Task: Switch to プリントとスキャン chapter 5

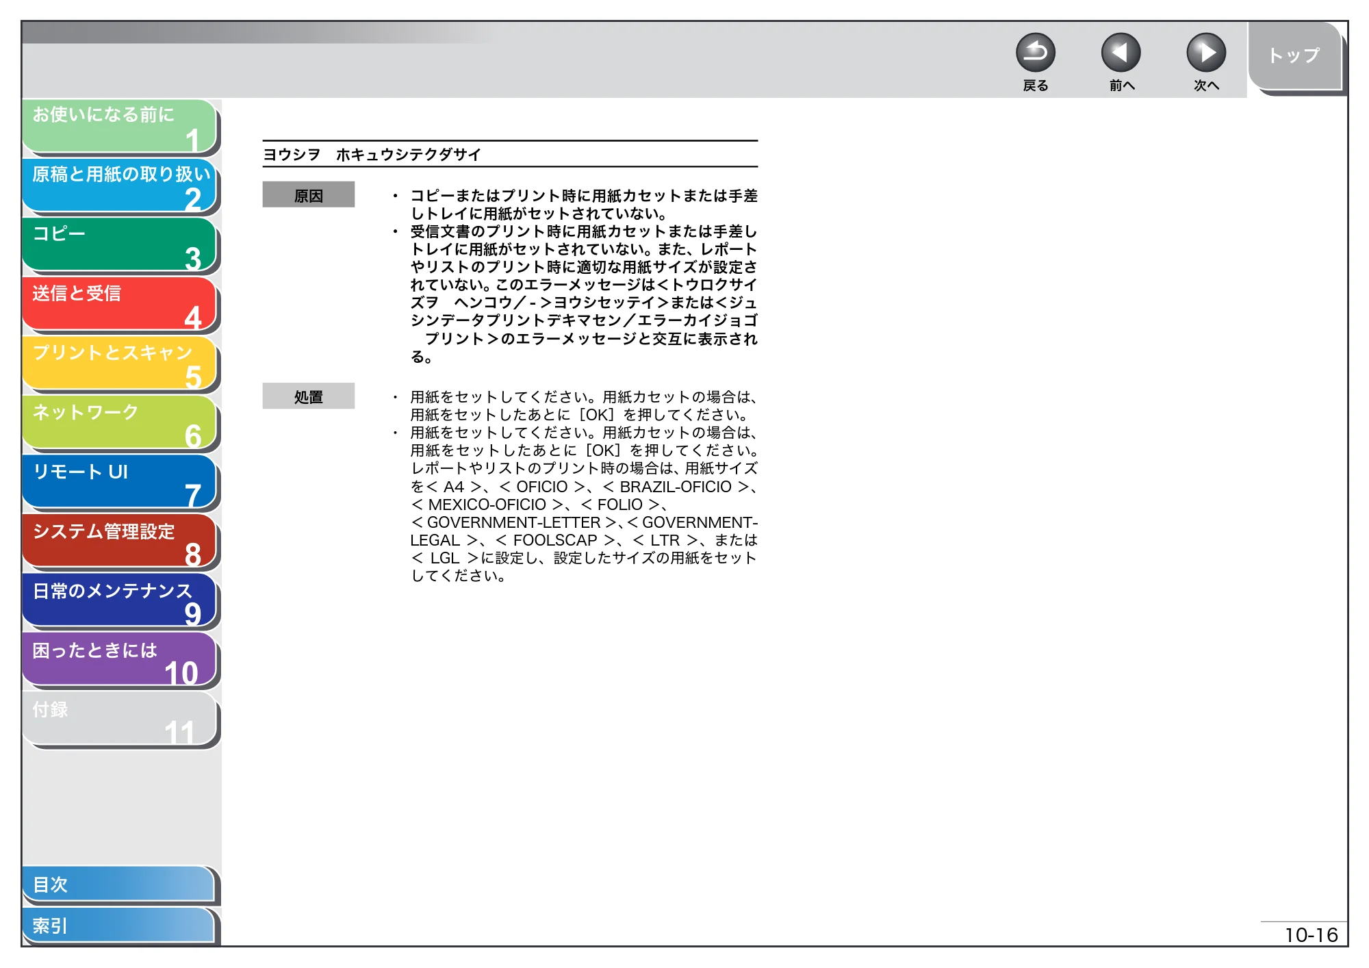Action: [x=120, y=364]
